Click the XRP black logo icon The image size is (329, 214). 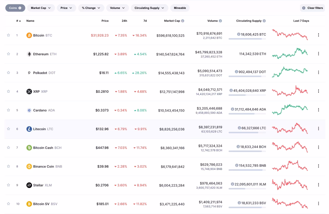[x=29, y=91]
